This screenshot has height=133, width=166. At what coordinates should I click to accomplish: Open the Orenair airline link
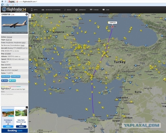pyautogui.click(x=9, y=37)
